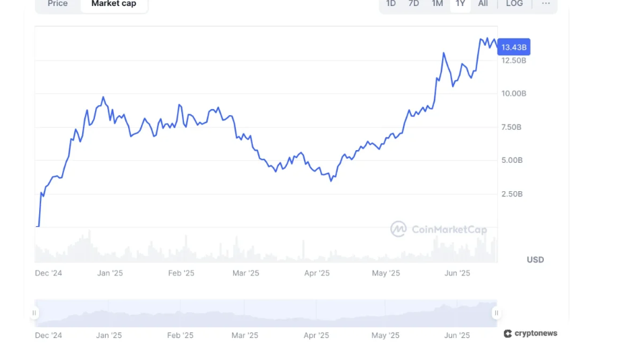Switch to the Price tab

pos(58,3)
